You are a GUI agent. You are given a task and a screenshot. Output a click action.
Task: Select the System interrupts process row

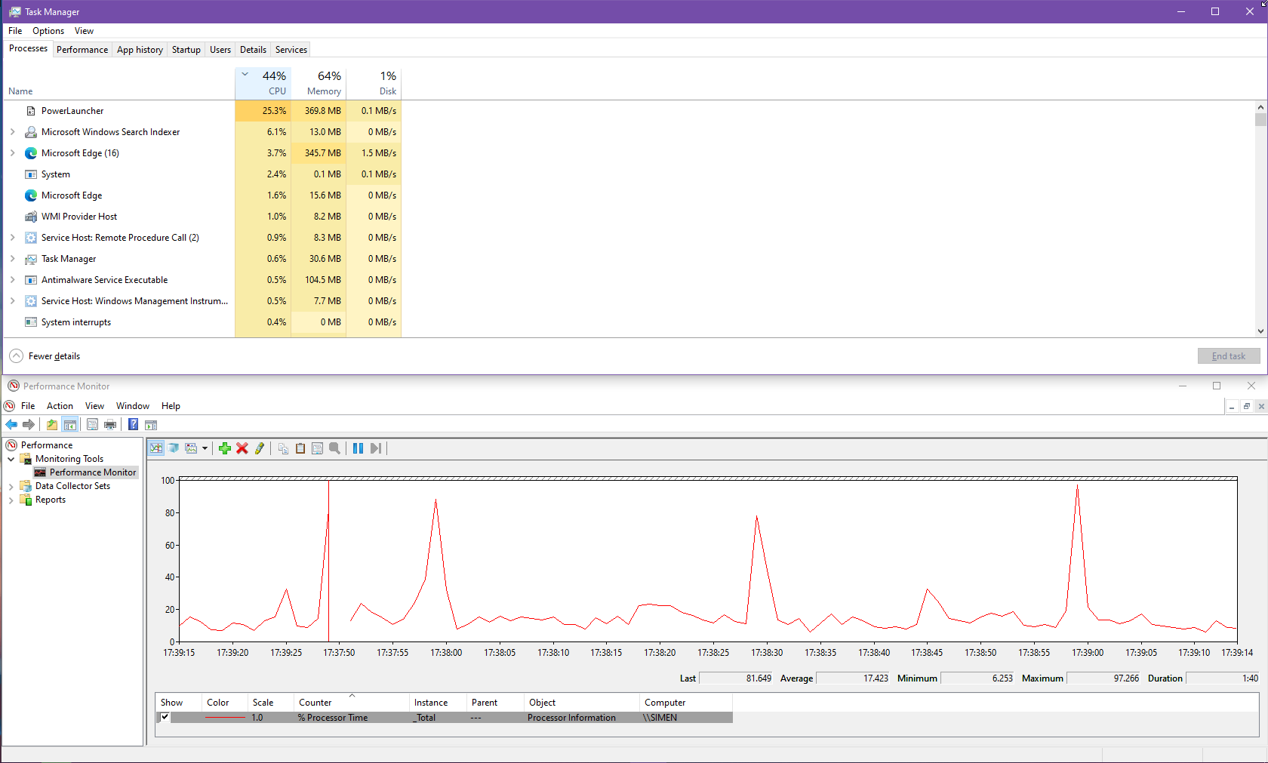coord(202,322)
